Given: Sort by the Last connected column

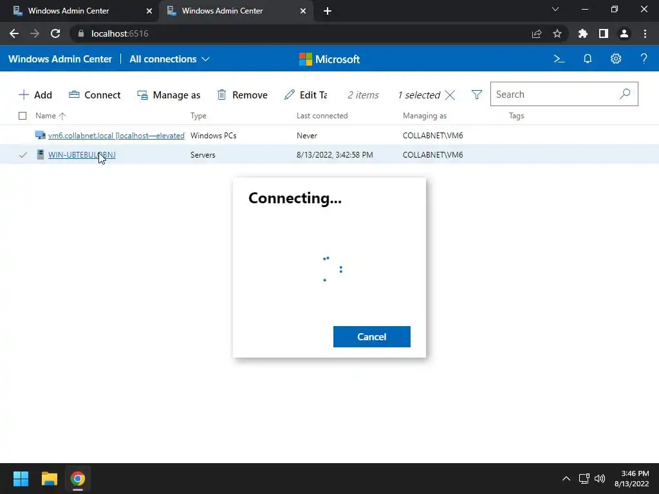Looking at the screenshot, I should [322, 116].
